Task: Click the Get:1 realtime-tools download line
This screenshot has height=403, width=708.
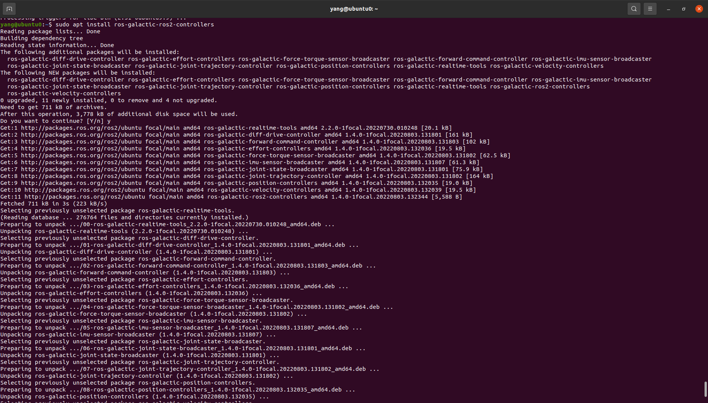Action: click(226, 128)
